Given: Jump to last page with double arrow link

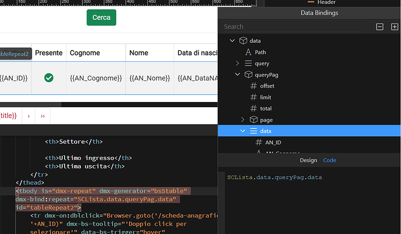Looking at the screenshot, I should click(x=42, y=116).
